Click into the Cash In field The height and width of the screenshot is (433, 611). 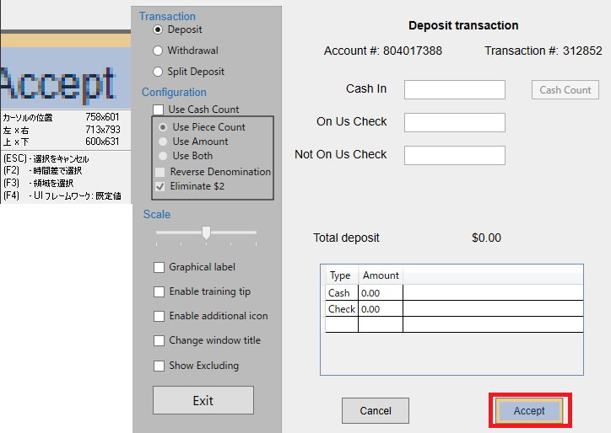pos(454,90)
